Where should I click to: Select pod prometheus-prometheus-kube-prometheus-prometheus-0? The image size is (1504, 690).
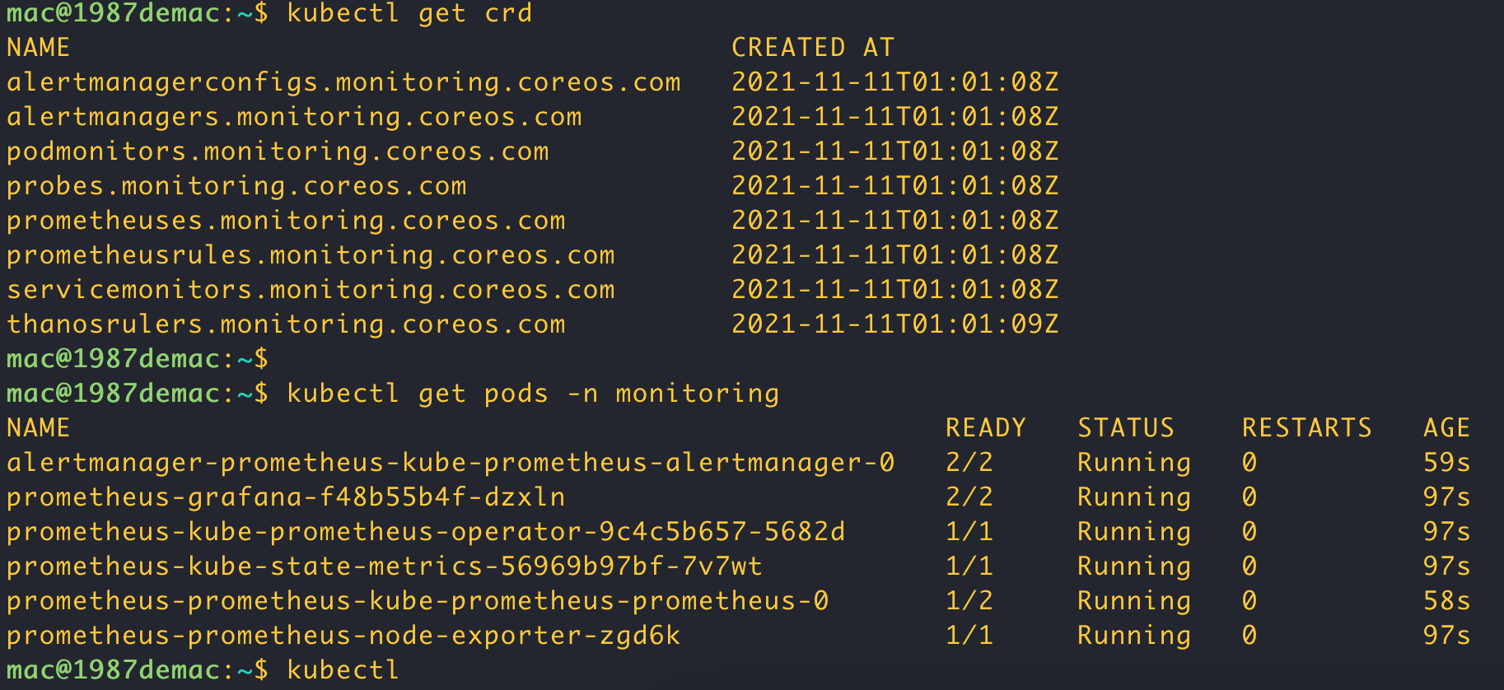[418, 601]
